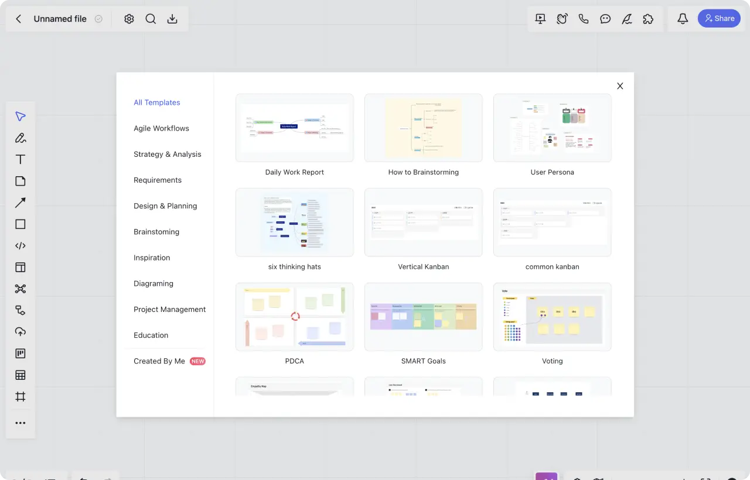Choose the Daily Work Report template

(294, 128)
